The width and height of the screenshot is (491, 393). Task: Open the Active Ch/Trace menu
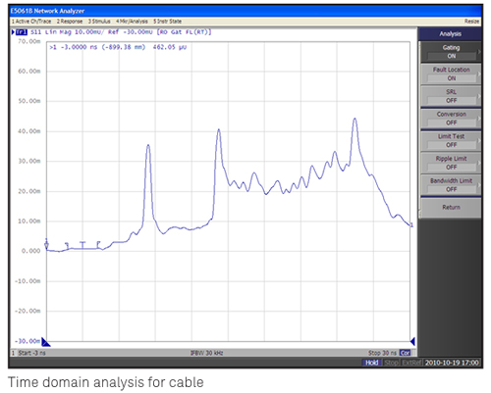31,22
